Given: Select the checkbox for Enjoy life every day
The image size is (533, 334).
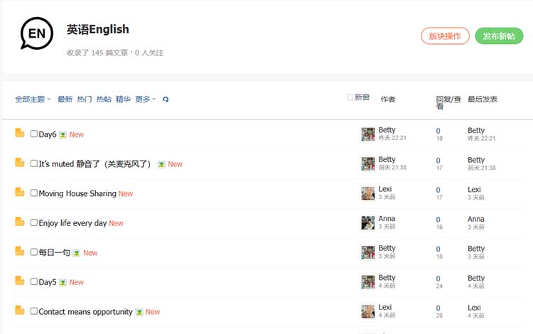Looking at the screenshot, I should [34, 222].
